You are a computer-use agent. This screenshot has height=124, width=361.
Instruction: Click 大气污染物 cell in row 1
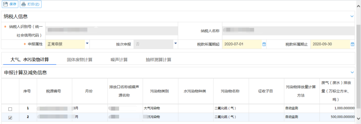(x=160, y=108)
